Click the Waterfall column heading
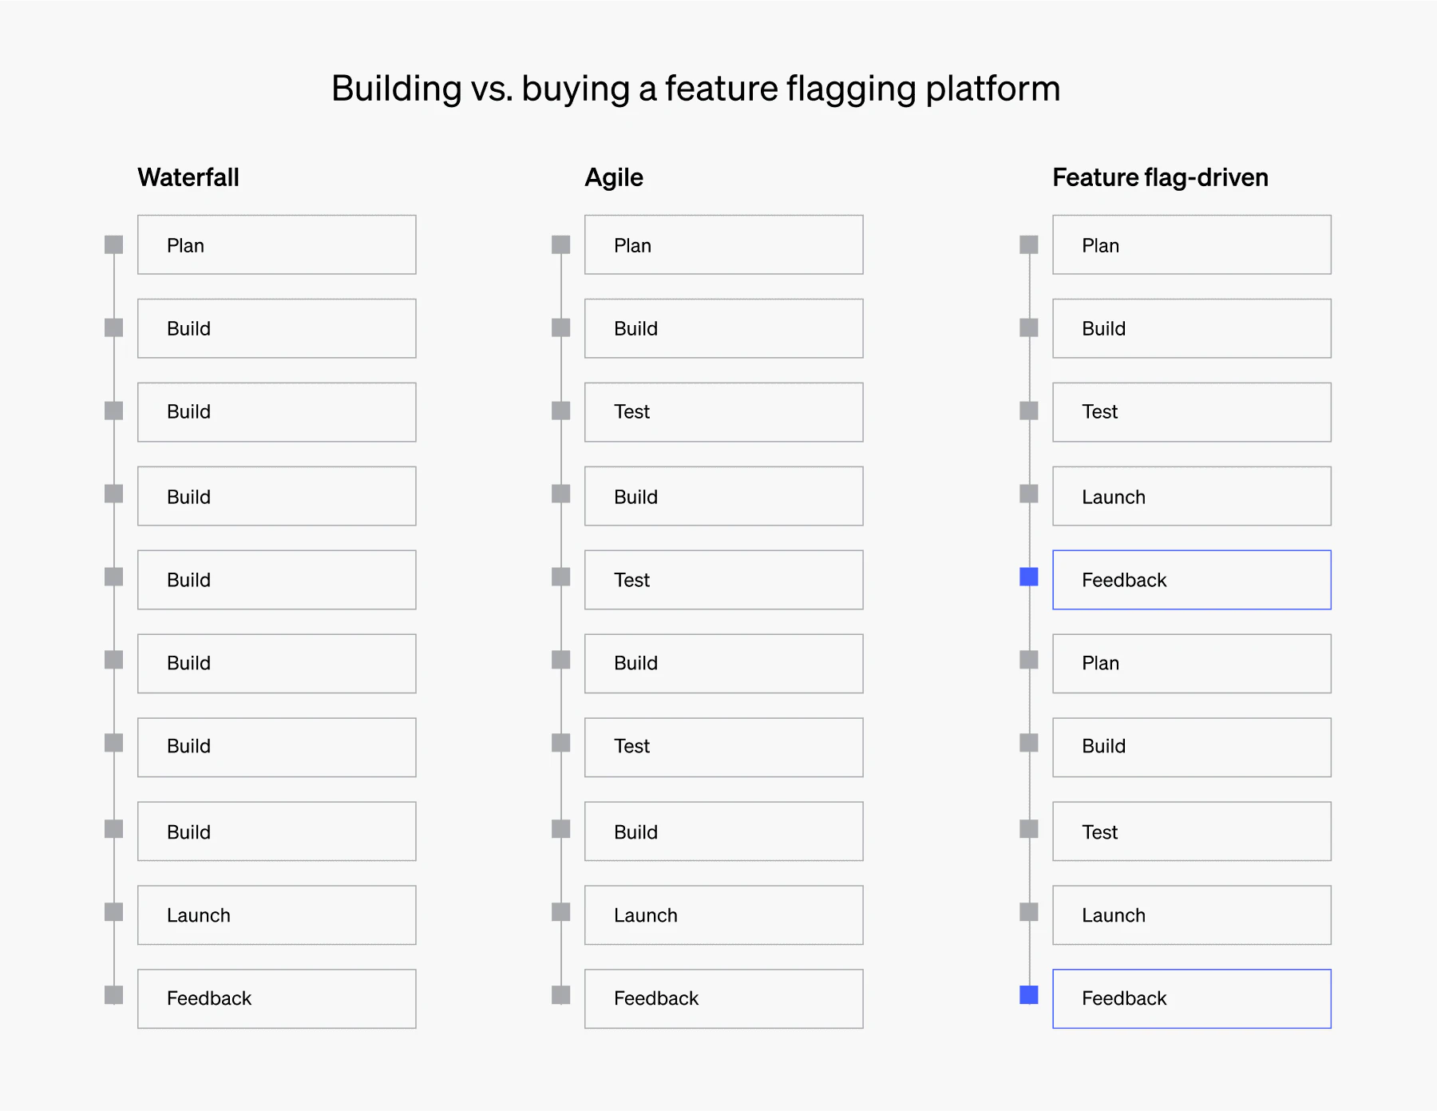Screen dimensions: 1437x1111 tap(188, 177)
